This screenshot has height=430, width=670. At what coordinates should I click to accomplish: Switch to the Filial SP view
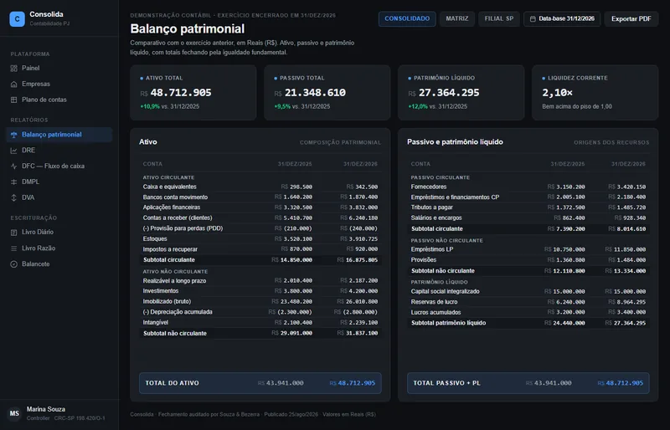498,18
